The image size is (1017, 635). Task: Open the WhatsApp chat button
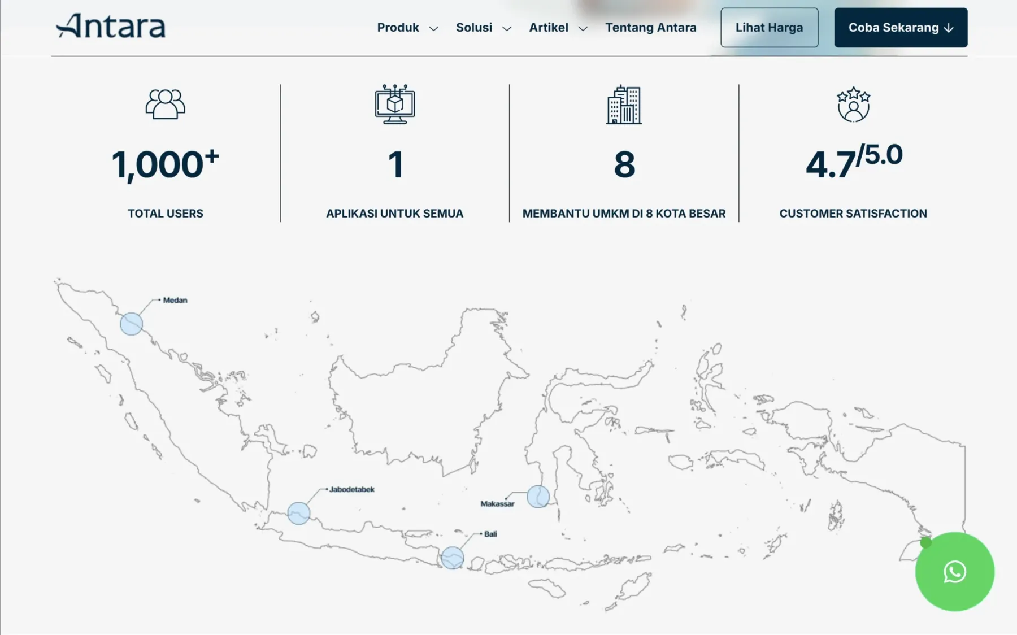[955, 572]
